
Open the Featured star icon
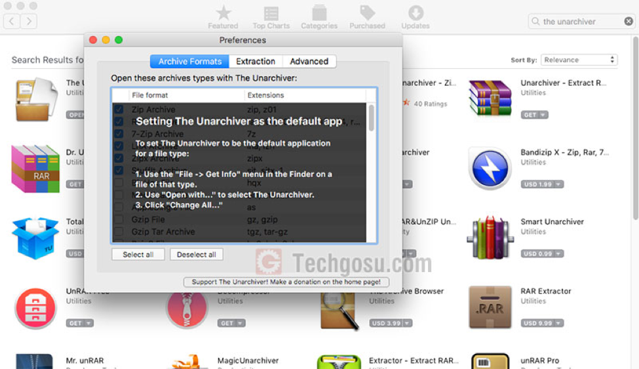[x=223, y=14]
